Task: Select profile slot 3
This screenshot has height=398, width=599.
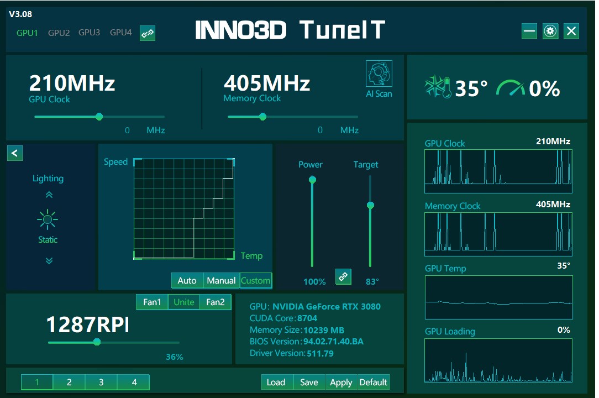Action: point(101,383)
